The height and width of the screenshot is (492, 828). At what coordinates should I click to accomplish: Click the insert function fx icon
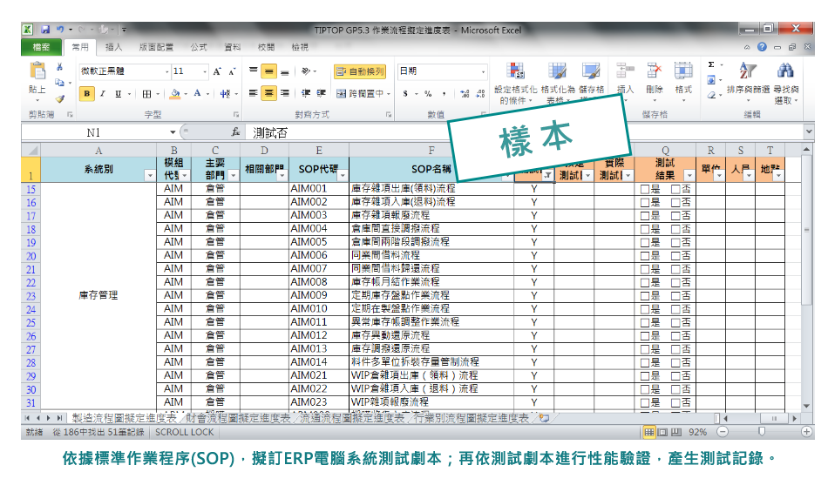click(235, 132)
